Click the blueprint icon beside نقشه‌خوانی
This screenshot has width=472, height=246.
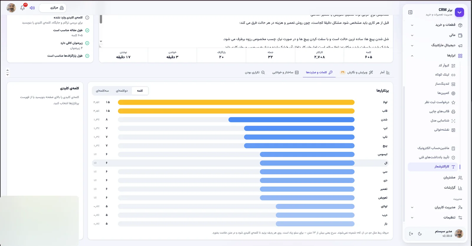453,130
